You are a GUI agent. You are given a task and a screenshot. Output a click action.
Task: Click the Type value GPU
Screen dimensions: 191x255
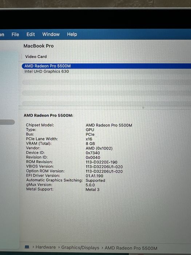coord(90,130)
